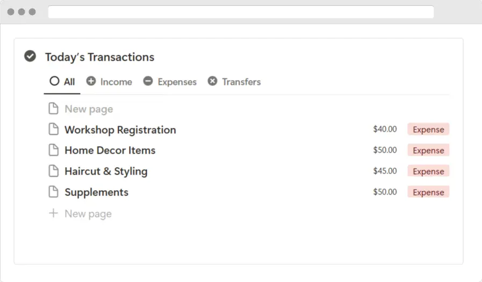Image resolution: width=482 pixels, height=282 pixels.
Task: Click the x circle icon for Transfers
Action: point(212,81)
